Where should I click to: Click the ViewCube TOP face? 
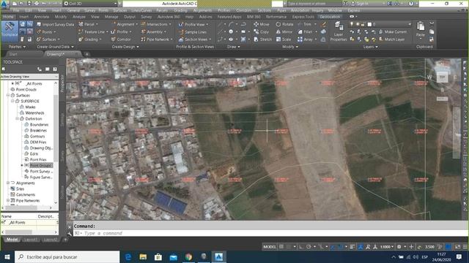(442, 77)
